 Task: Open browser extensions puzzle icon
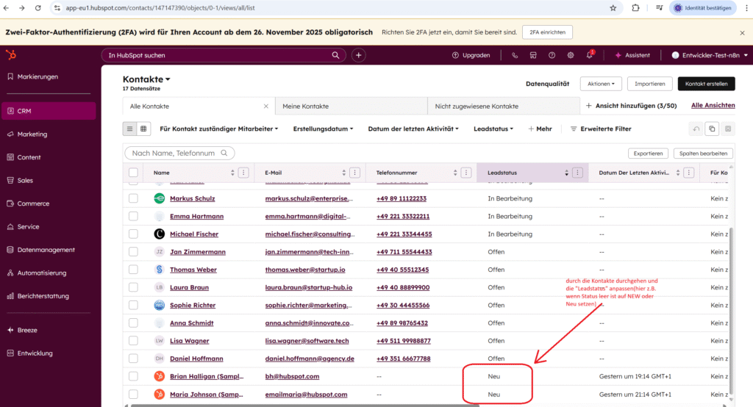(635, 7)
